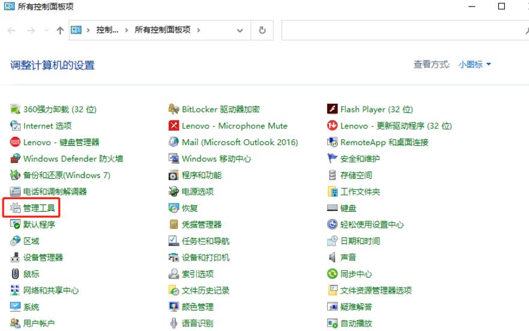Click the 默认程序 icon
The image size is (529, 331).
coord(15,224)
